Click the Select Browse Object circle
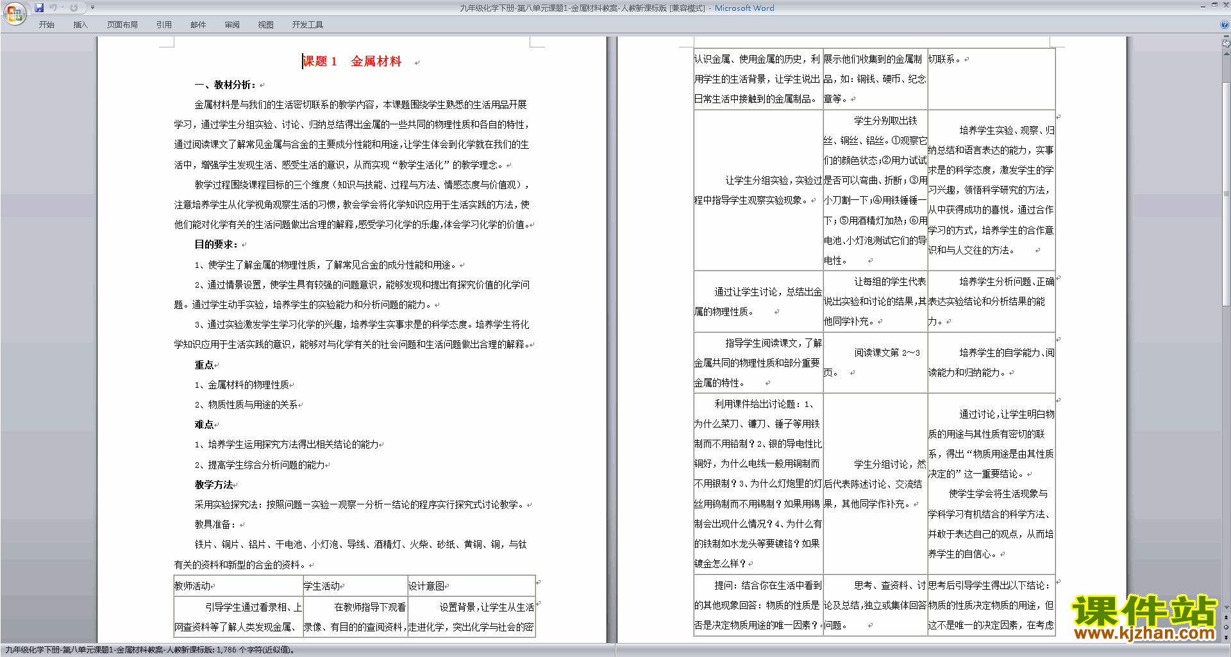This screenshot has height=657, width=1231. click(1227, 628)
